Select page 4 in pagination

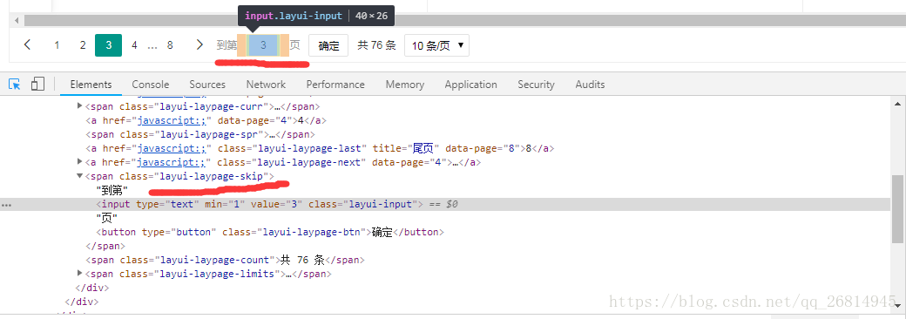click(x=134, y=45)
